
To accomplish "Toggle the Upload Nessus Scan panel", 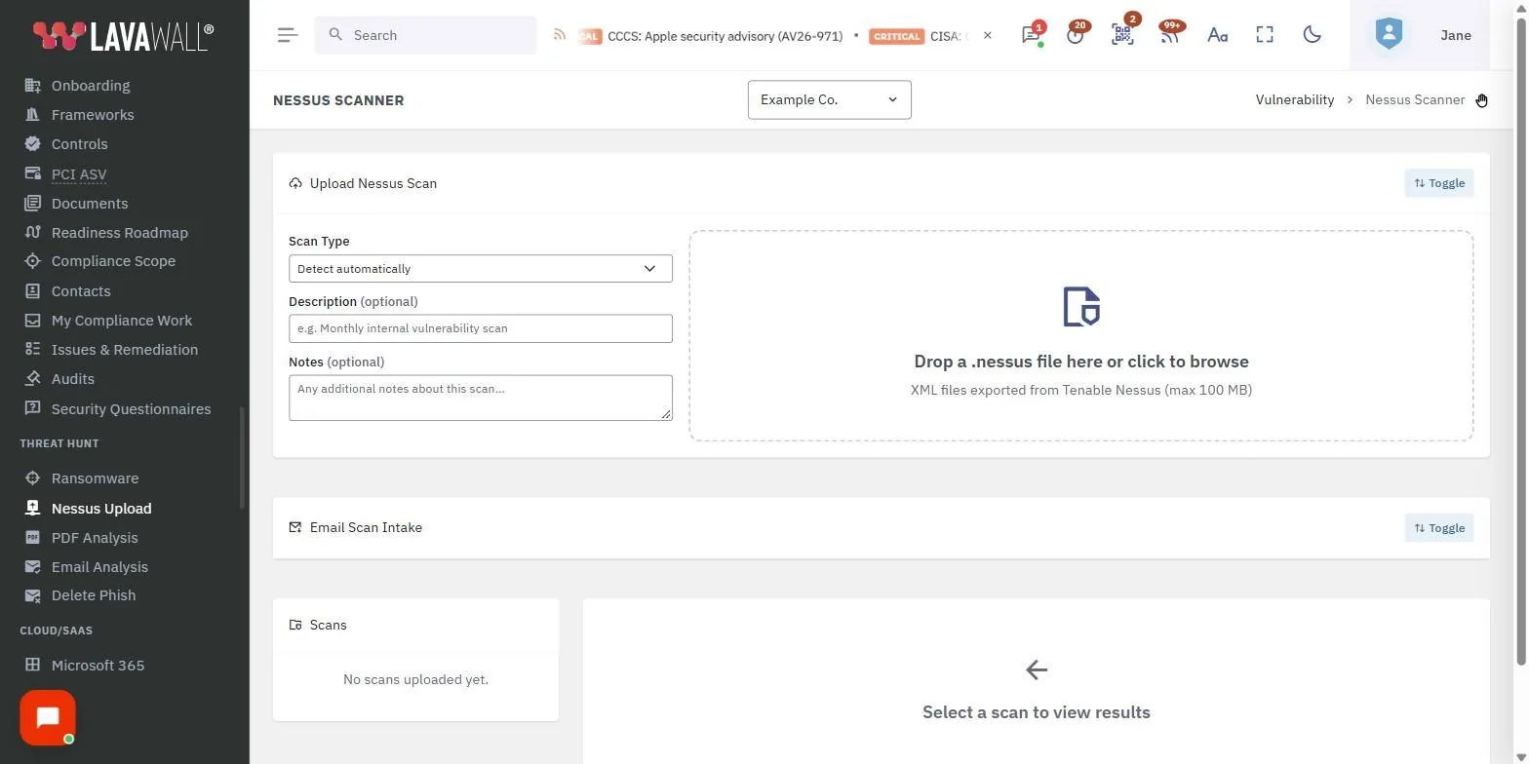I will click(x=1439, y=183).
